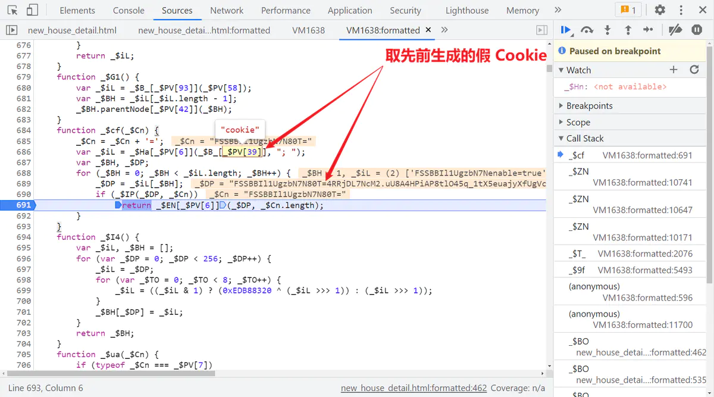Add a new watch expression

click(674, 70)
